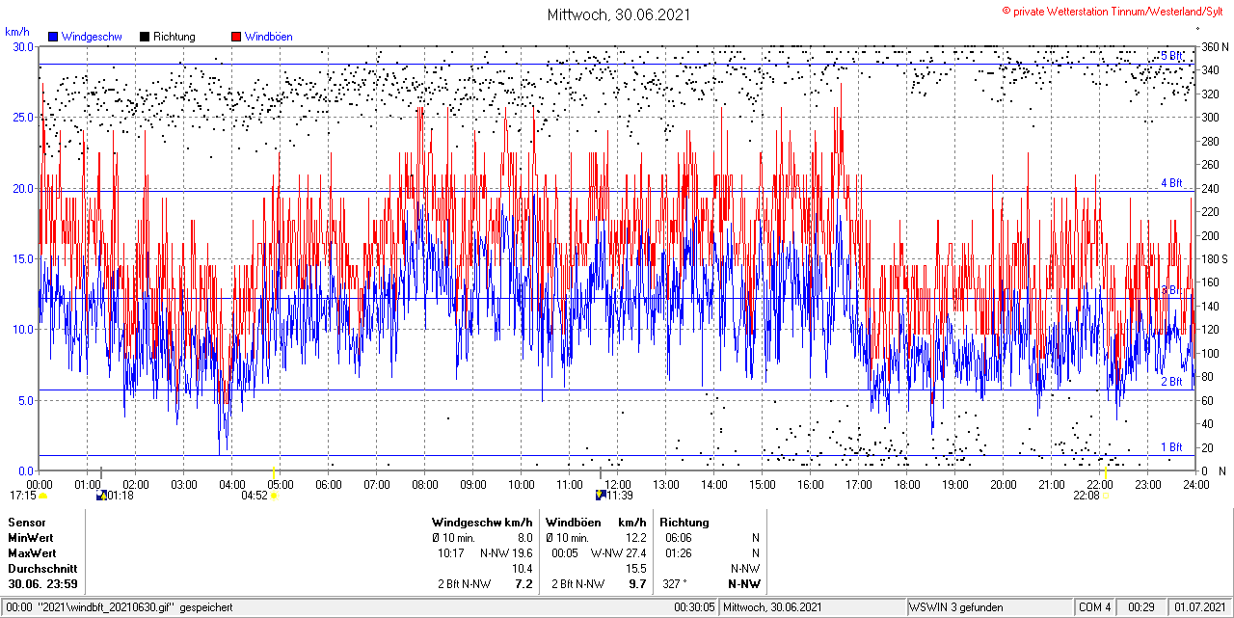Click the 'MaxWert' row header
This screenshot has height=618, width=1234.
coord(32,553)
